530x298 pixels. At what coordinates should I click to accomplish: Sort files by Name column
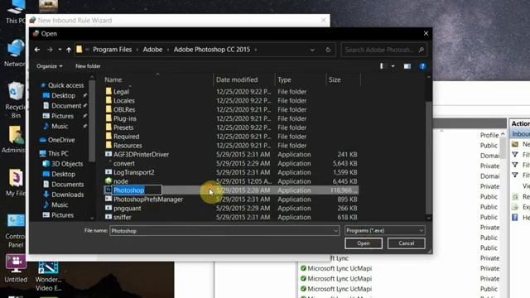[x=113, y=79]
